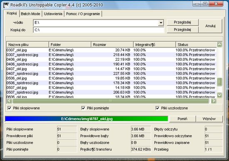
Task: Sort by the Rozmiar column header
Action: coord(112,45)
